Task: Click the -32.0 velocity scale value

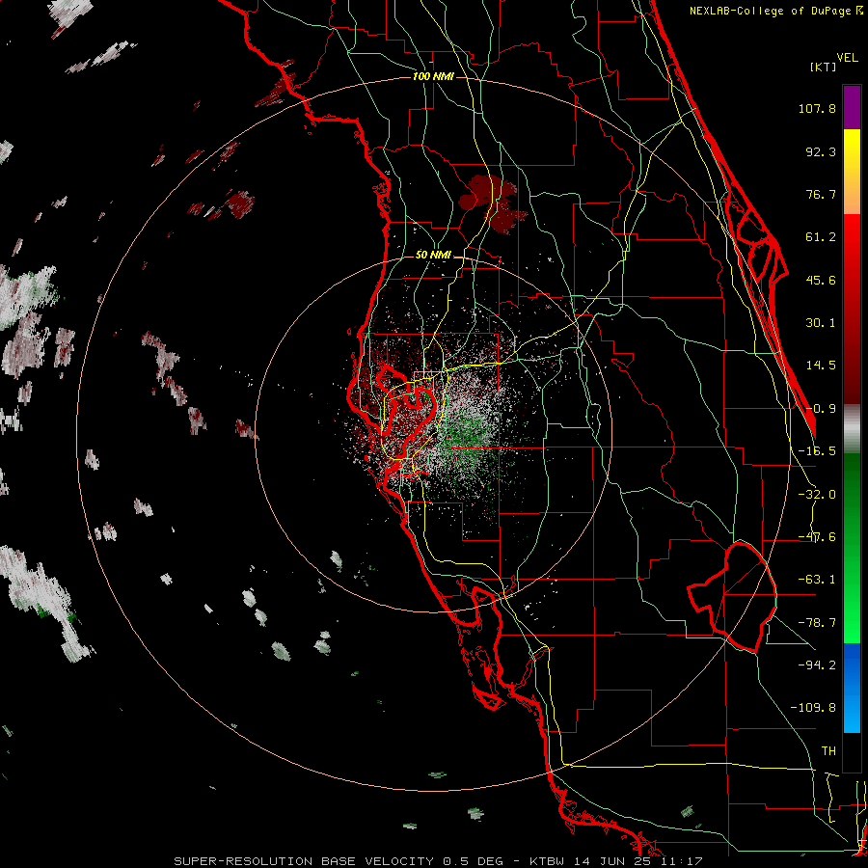Action: (x=817, y=495)
